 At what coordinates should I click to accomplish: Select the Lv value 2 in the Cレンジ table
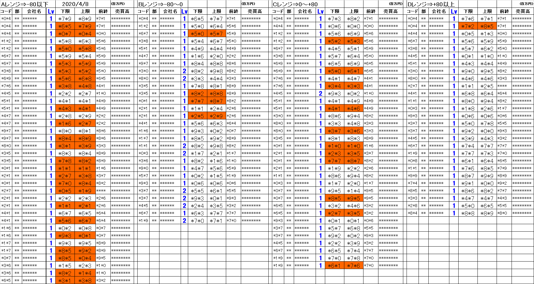tap(320, 93)
